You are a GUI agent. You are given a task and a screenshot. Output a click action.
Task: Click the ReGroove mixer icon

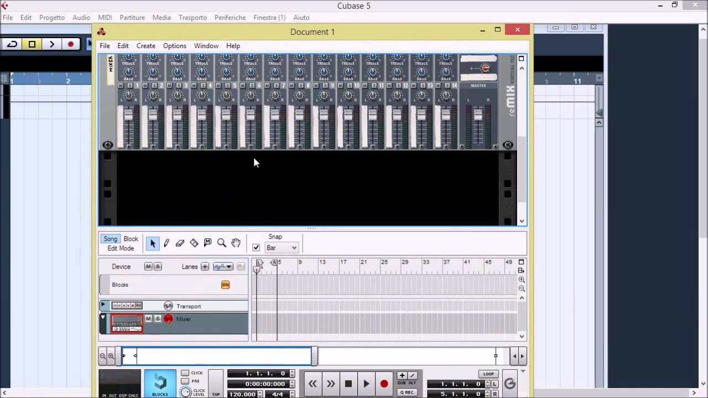coord(510,384)
